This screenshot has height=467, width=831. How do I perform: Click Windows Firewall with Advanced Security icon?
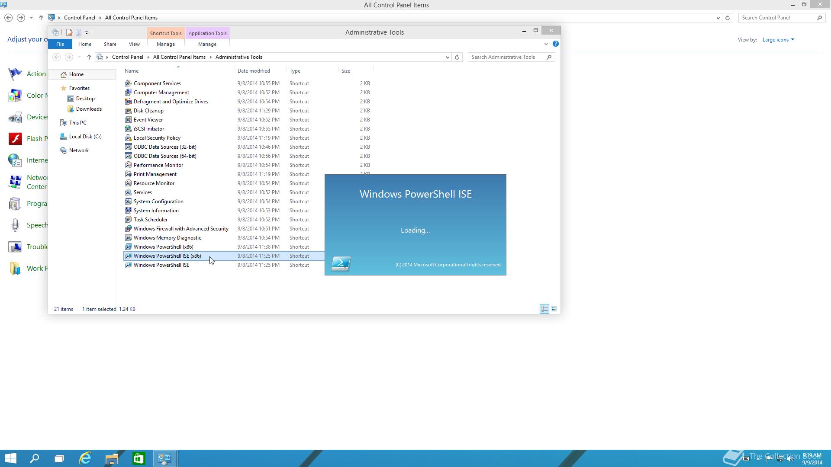point(128,229)
